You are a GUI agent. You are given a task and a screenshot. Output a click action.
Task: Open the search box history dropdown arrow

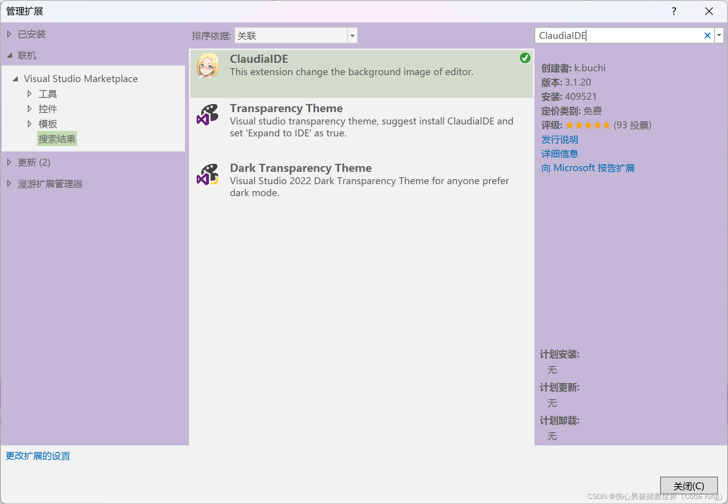coord(719,35)
